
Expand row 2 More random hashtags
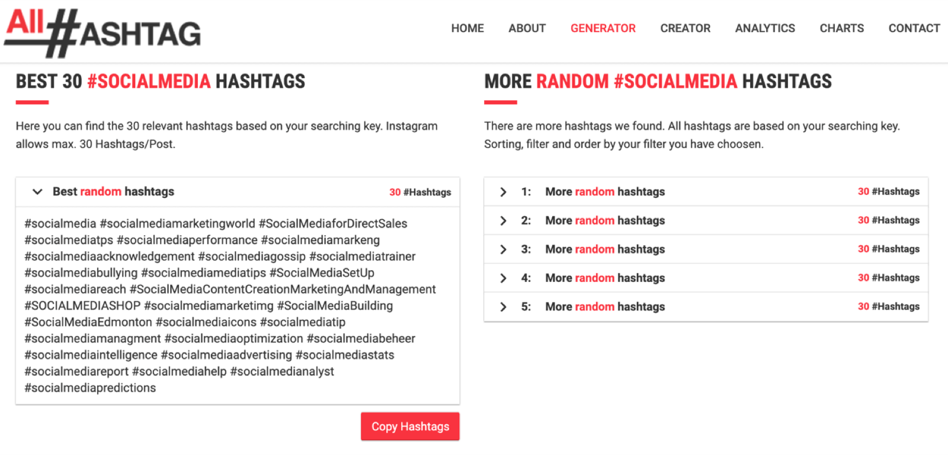tap(706, 220)
